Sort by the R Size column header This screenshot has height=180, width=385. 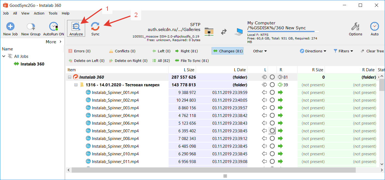pyautogui.click(x=311, y=70)
